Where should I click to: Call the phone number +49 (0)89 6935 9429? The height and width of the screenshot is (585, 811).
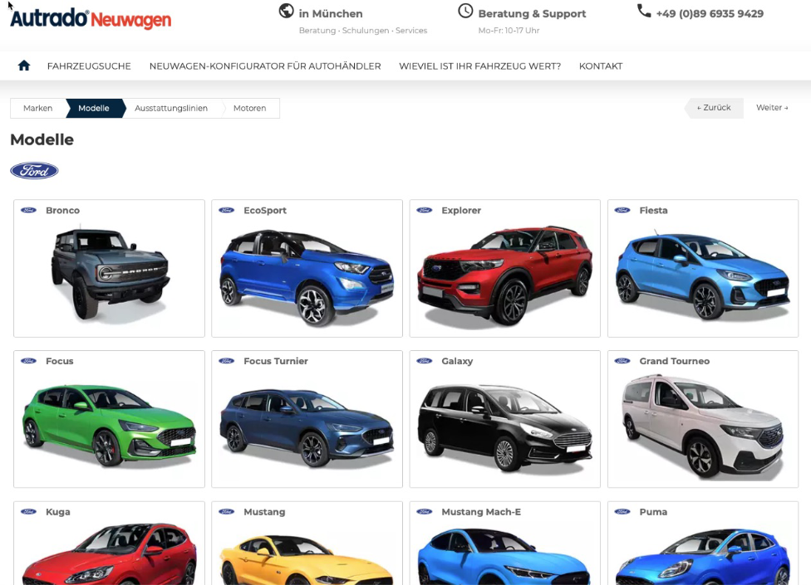[x=710, y=14]
